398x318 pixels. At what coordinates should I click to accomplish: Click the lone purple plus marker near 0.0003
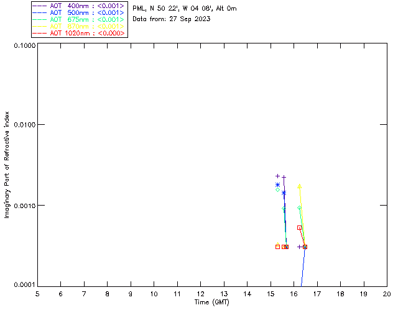tap(300, 247)
